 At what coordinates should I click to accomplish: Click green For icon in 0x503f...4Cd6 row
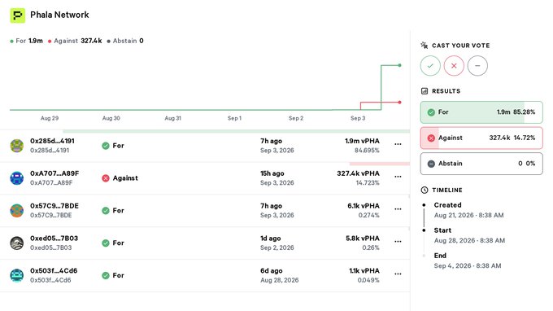click(106, 276)
